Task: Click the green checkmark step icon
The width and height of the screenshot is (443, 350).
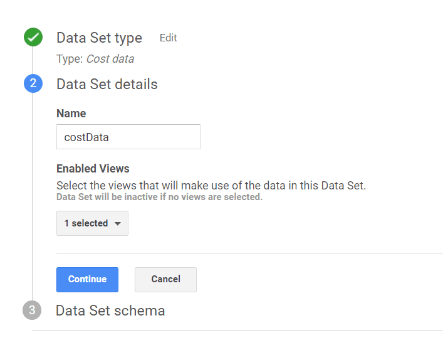Action: pyautogui.click(x=33, y=38)
